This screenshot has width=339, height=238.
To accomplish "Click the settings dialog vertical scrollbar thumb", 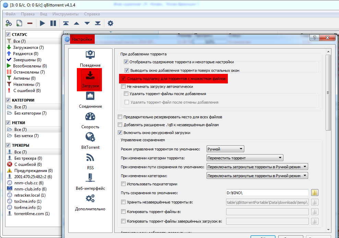I will click(328, 93).
